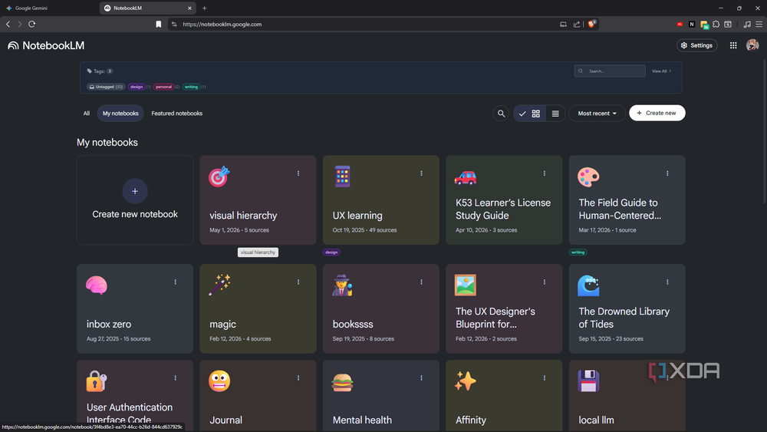Filter by the personal tag chip
Screen dimensions: 767x432
click(x=163, y=87)
